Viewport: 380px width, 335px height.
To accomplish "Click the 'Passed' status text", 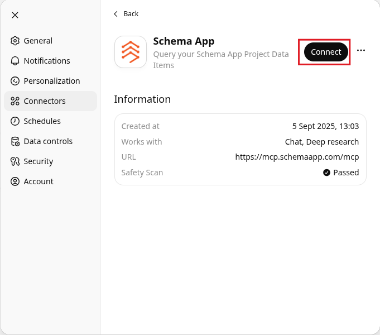I will (346, 173).
